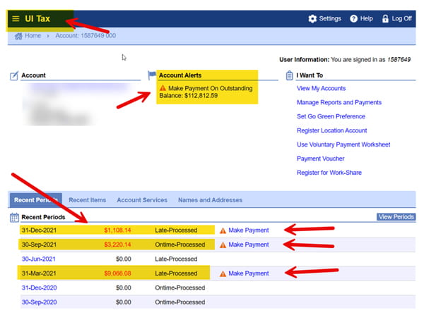
Task: Click Make Payment for 30-Sep-2021
Action: 249,245
